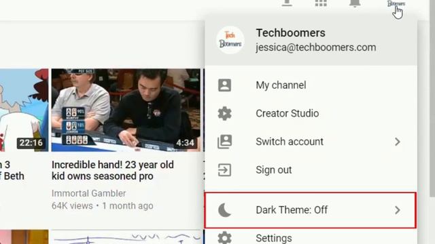435x244 pixels.
Task: Choose Sign out from the menu
Action: [x=311, y=170]
